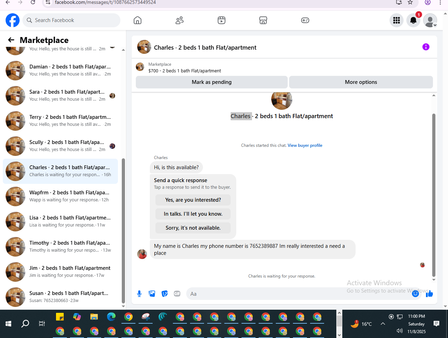Click the Search Facebook field
The height and width of the screenshot is (338, 448).
tap(71, 20)
